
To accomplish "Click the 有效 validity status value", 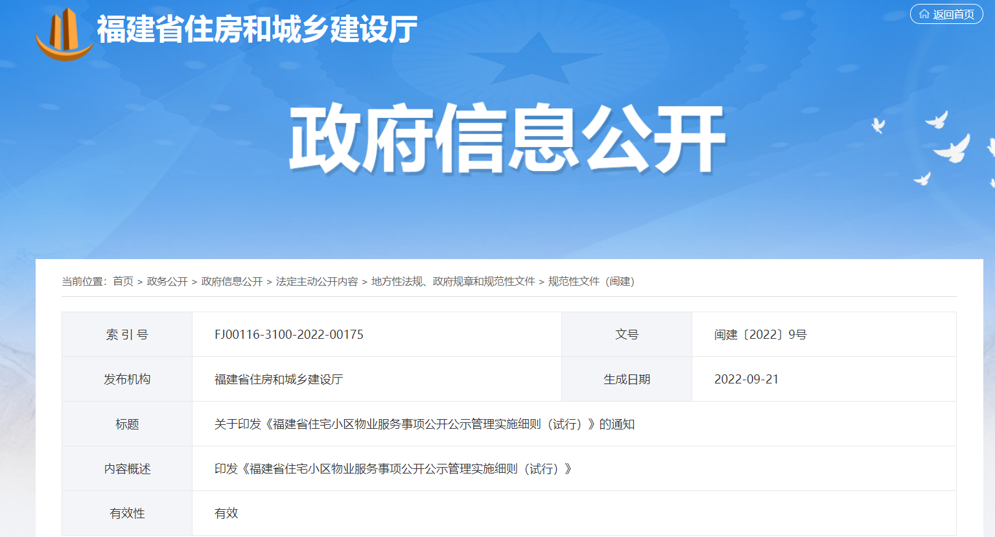I will coord(226,514).
